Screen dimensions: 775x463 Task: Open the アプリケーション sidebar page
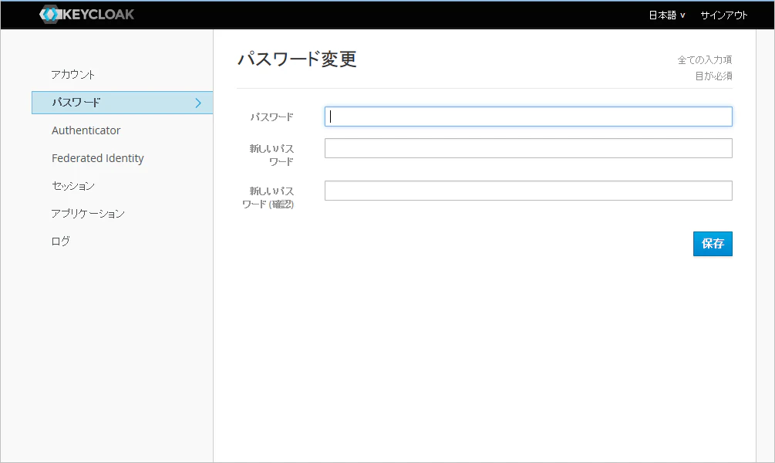tap(88, 214)
